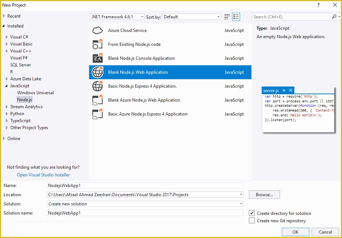Expand the Azure Data Lake node
342x238 pixels.
(7, 79)
